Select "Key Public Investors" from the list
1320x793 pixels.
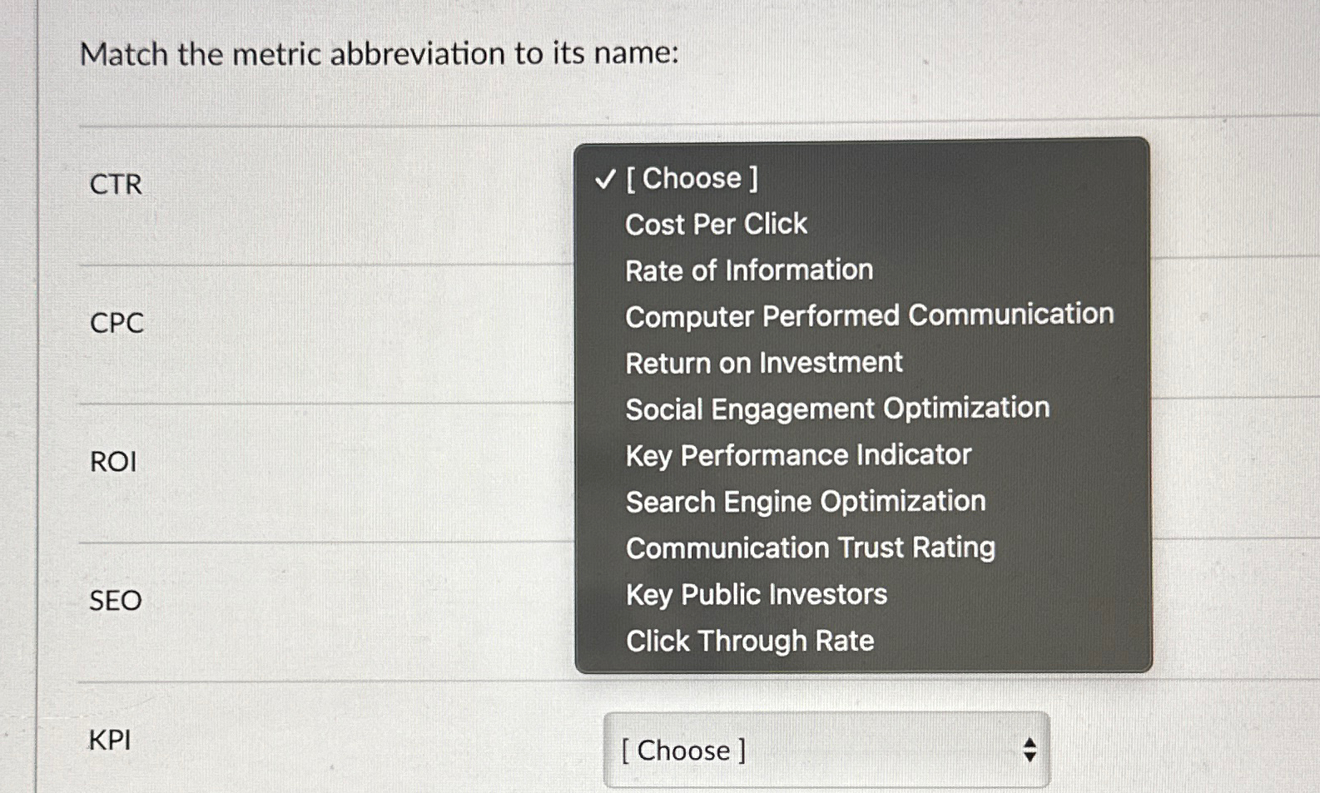coord(756,594)
